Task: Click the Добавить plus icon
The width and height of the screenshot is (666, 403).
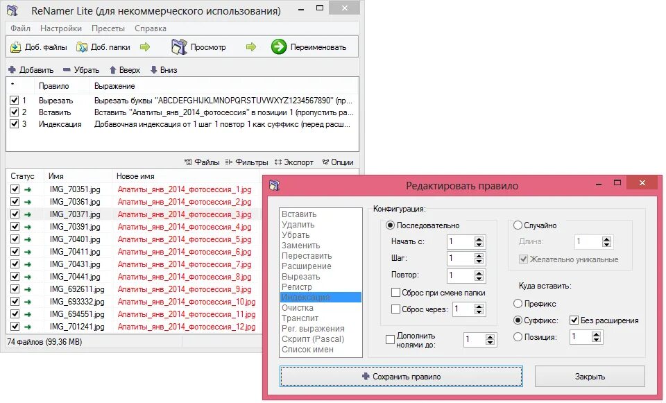Action: [12, 69]
